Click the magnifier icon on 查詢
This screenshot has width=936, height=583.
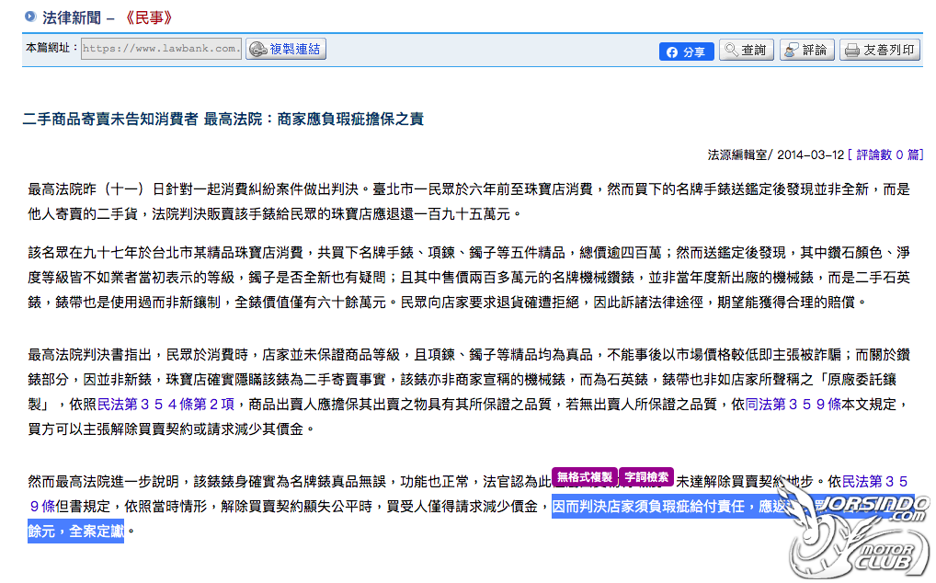pyautogui.click(x=731, y=51)
